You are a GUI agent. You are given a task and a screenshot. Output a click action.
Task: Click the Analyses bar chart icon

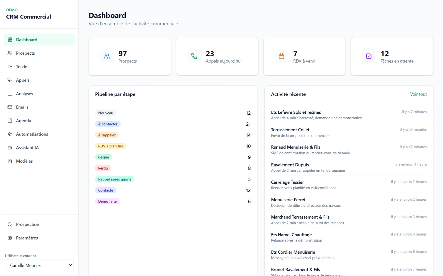coord(10,94)
